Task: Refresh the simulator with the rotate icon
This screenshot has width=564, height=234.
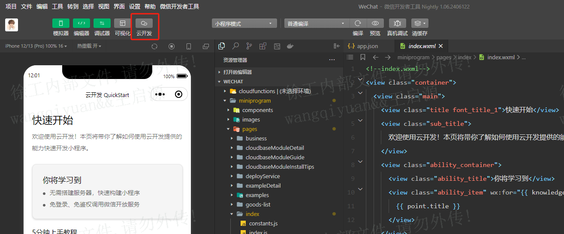Action: [155, 46]
